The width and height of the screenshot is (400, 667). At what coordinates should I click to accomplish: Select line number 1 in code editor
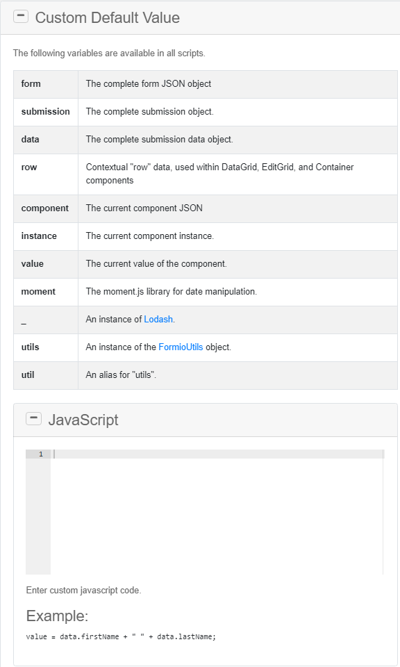pos(40,453)
